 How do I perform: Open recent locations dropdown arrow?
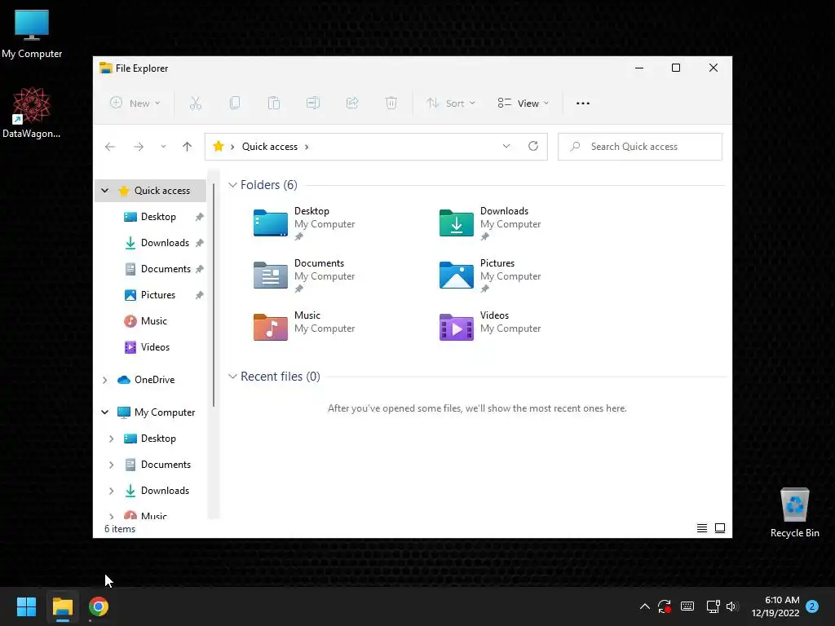click(x=163, y=147)
